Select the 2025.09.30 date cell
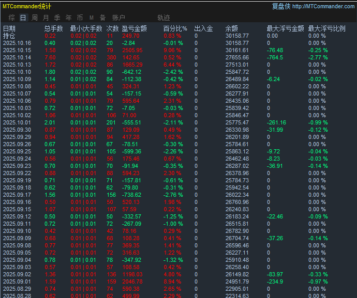The width and height of the screenshot is (357, 298). (17, 130)
